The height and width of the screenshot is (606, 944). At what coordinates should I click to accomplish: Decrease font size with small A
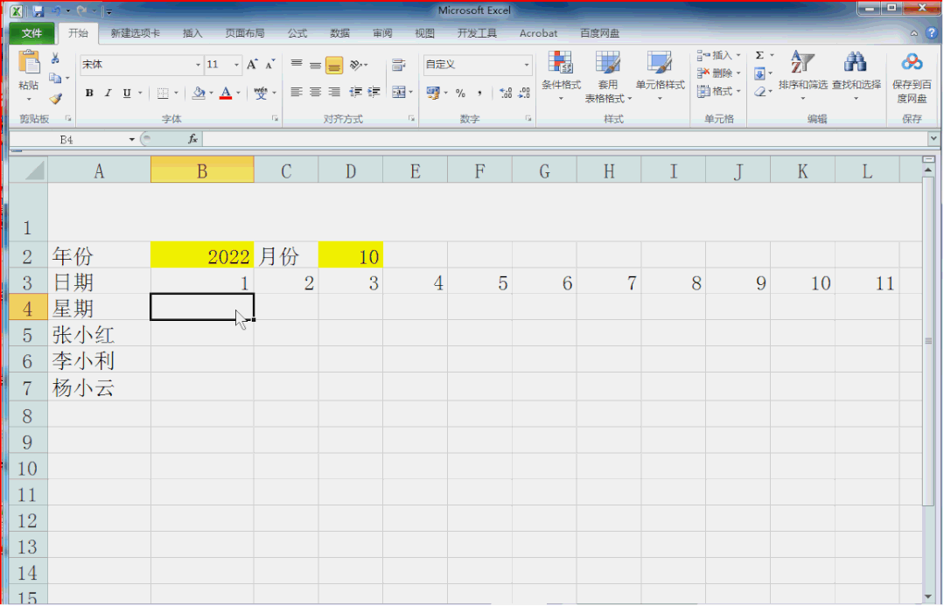point(270,65)
